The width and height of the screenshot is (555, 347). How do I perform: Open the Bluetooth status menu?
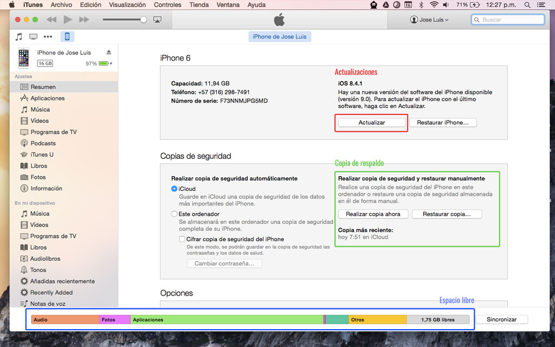point(421,5)
